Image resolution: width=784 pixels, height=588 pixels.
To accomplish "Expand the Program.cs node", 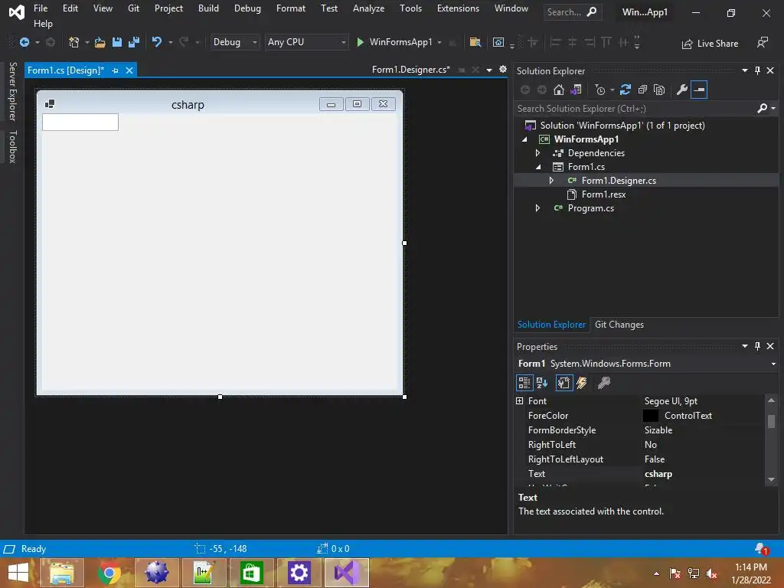I will click(538, 208).
